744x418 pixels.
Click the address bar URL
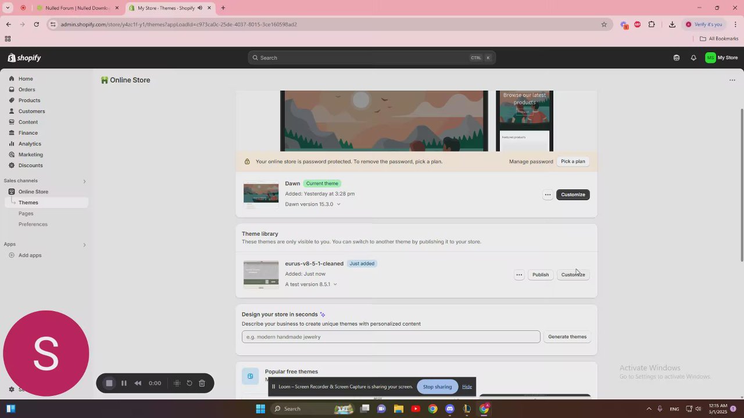[x=179, y=24]
